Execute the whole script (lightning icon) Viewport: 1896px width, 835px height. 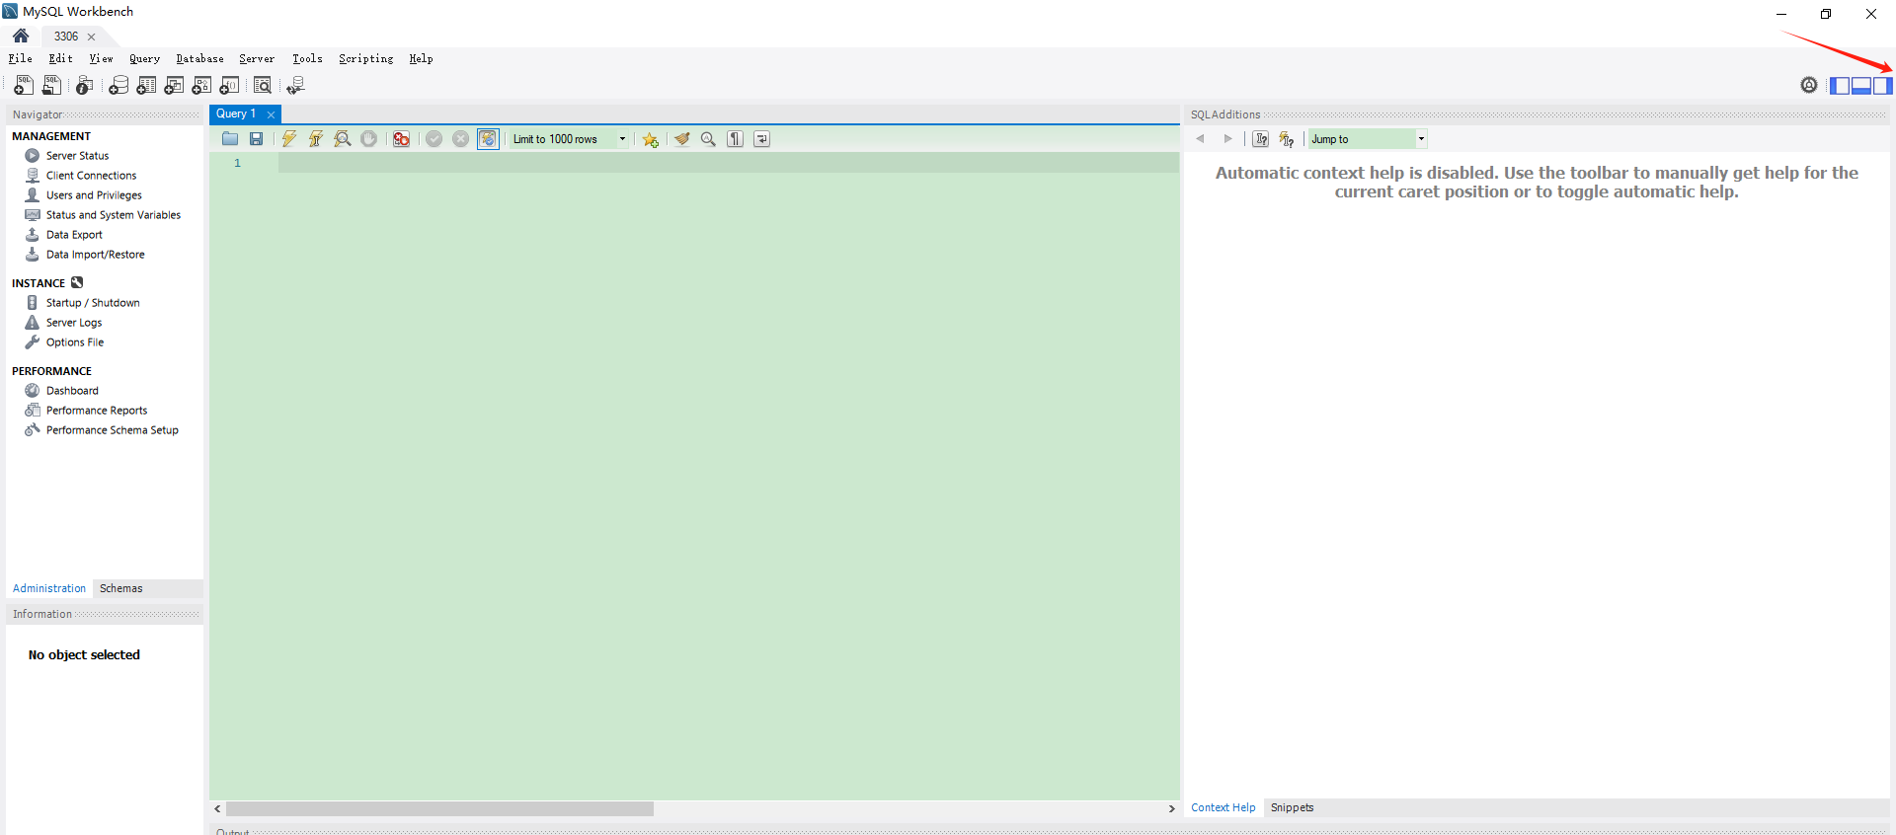tap(289, 139)
